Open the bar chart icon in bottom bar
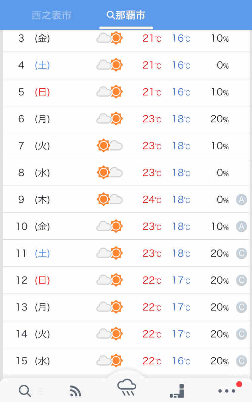Viewport: 252px width, 402px height. pos(177,391)
